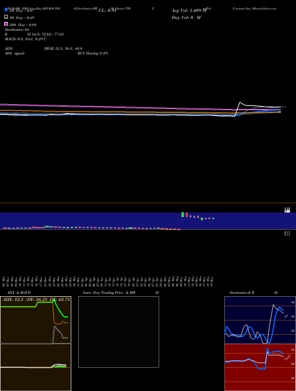Viewport: 296px width, 391px height.
Task: Click the blue 20 Day EMA legend swatch
Action: pos(6,9)
